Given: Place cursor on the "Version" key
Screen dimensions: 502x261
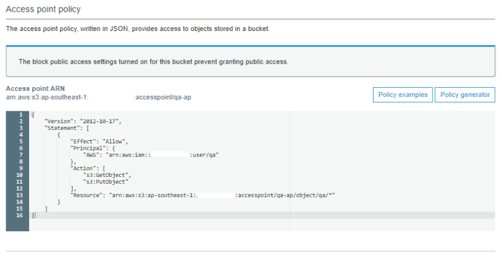Looking at the screenshot, I should click(58, 121).
